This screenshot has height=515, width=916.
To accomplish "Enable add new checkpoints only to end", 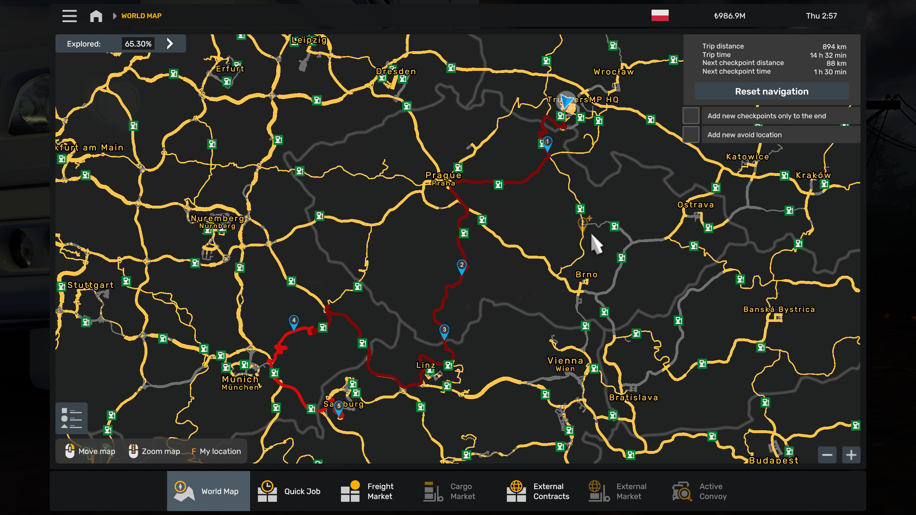I will click(x=691, y=116).
